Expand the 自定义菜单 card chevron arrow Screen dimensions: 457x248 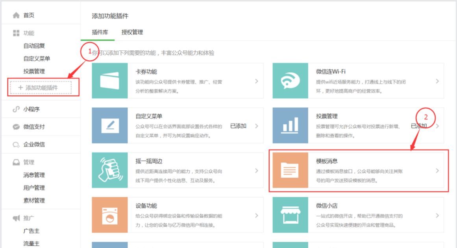click(x=257, y=126)
